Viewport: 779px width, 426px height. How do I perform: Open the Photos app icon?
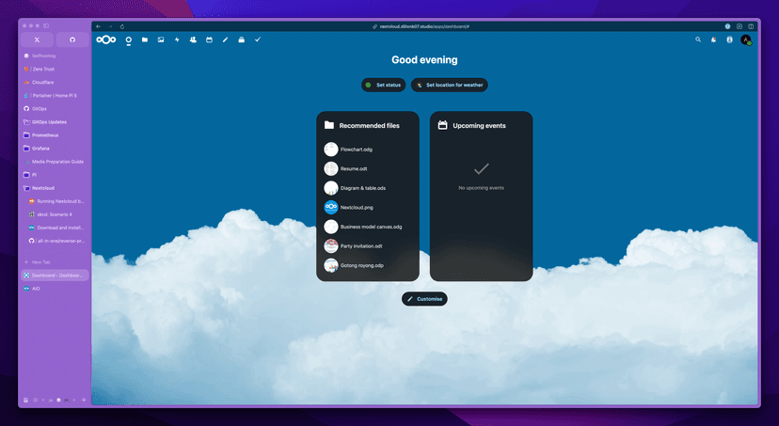pyautogui.click(x=161, y=39)
